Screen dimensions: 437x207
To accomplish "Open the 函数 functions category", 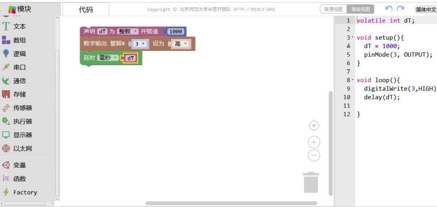I will pyautogui.click(x=14, y=178).
